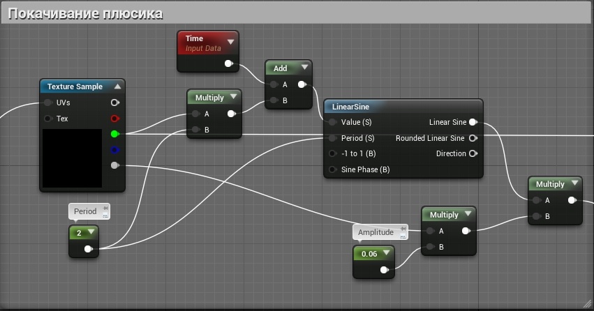Click the LinearSine Value (S) input pin
The width and height of the screenshot is (594, 311).
point(333,122)
